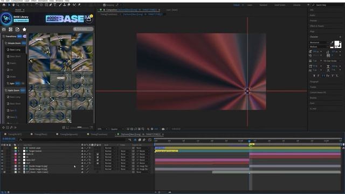Open the font style dropdown
This screenshot has width=345, height=194.
[x=319, y=47]
